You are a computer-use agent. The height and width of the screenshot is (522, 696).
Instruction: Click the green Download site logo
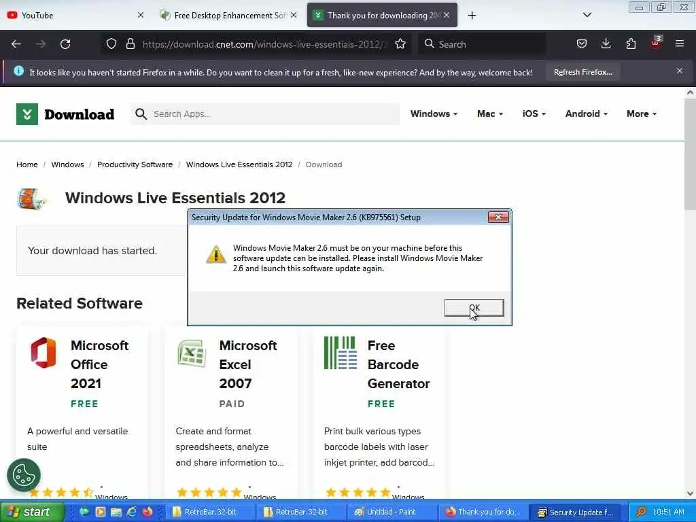[x=65, y=114]
